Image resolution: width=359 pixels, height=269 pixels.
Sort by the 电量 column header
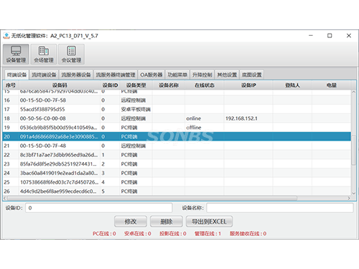[332, 85]
